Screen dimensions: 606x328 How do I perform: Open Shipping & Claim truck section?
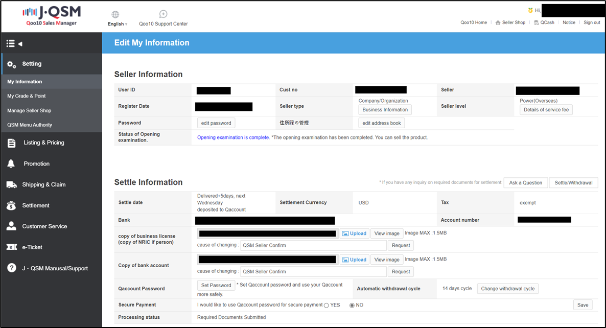pos(43,184)
